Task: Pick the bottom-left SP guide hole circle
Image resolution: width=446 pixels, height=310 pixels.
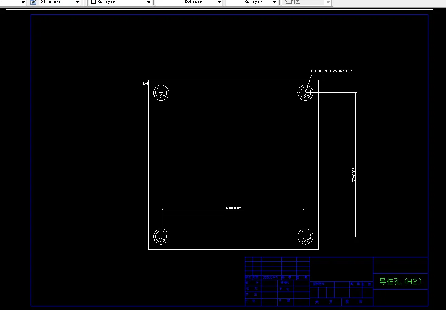Action: 161,237
